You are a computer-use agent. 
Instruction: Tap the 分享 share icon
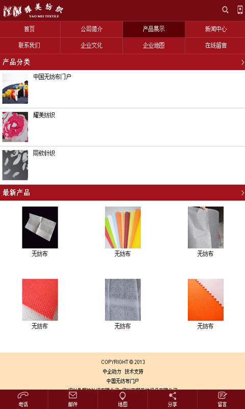click(x=173, y=395)
